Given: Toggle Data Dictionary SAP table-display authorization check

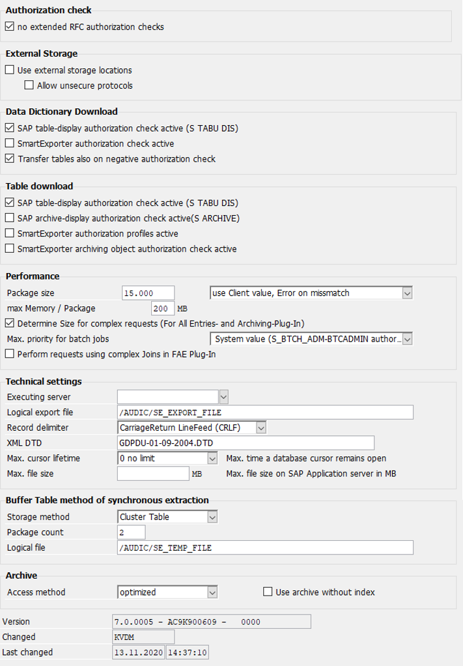Looking at the screenshot, I should (x=9, y=128).
